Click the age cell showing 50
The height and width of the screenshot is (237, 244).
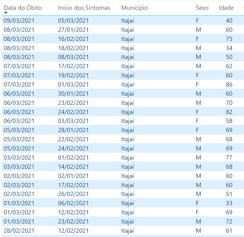pyautogui.click(x=229, y=57)
